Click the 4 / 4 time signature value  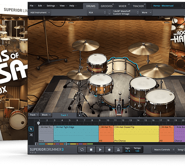point(128,151)
